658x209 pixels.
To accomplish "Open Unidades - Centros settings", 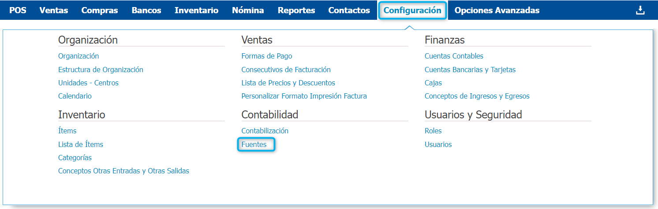I will (x=88, y=83).
